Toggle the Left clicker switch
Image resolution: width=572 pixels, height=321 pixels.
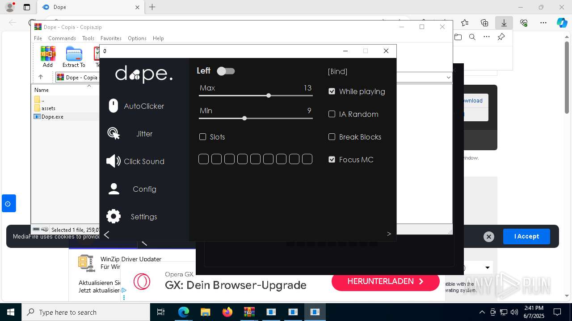(x=226, y=71)
